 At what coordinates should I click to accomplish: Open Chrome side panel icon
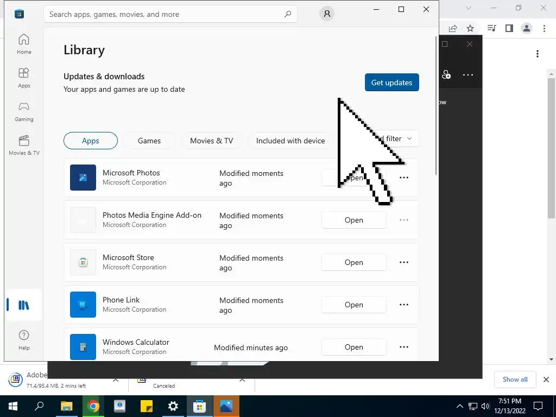point(509,28)
